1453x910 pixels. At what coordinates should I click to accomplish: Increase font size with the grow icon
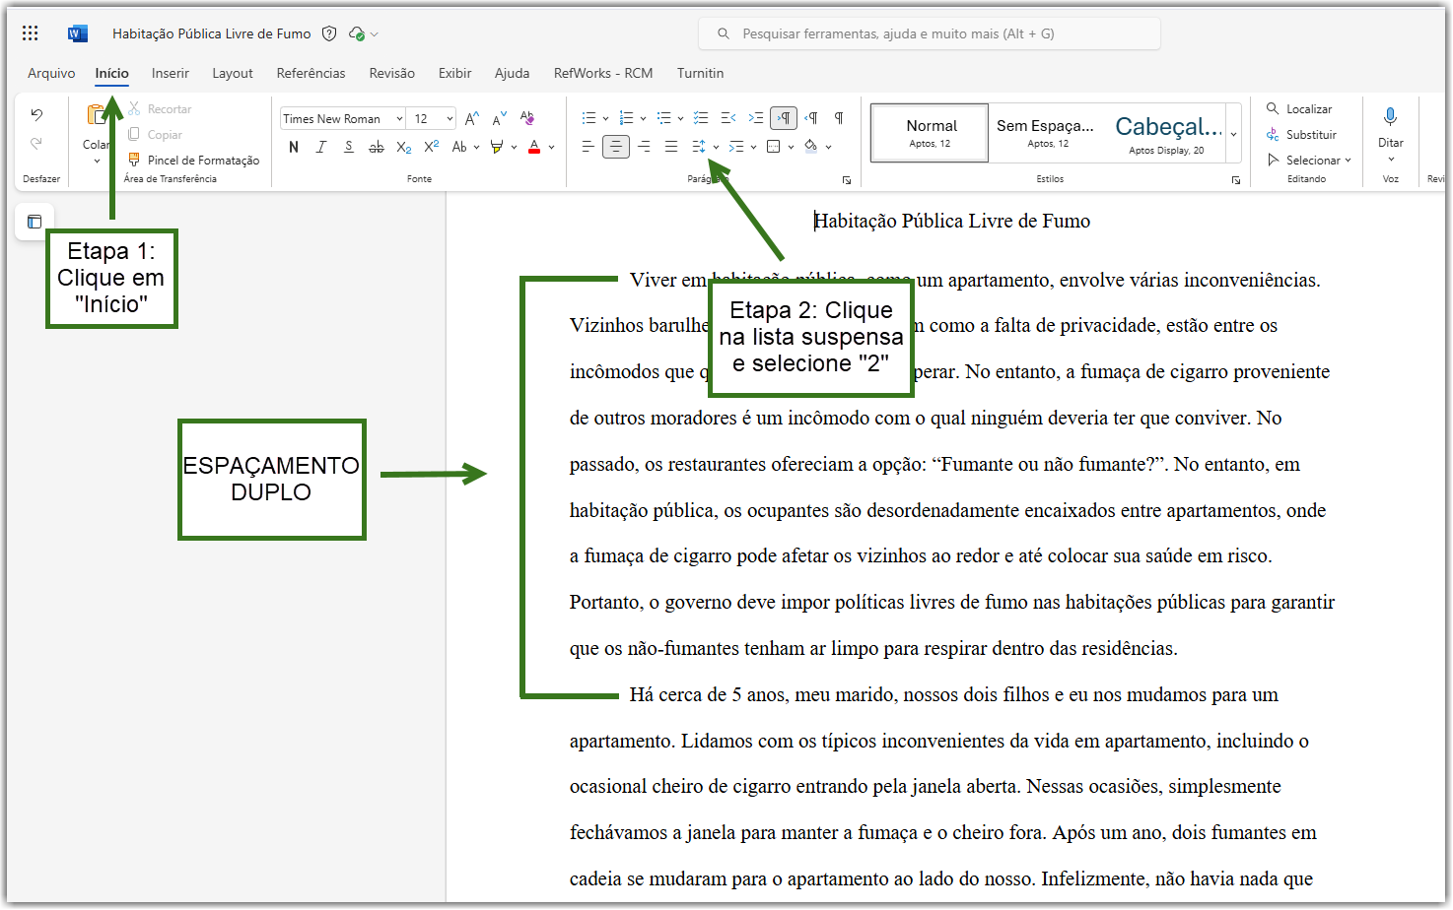[472, 118]
